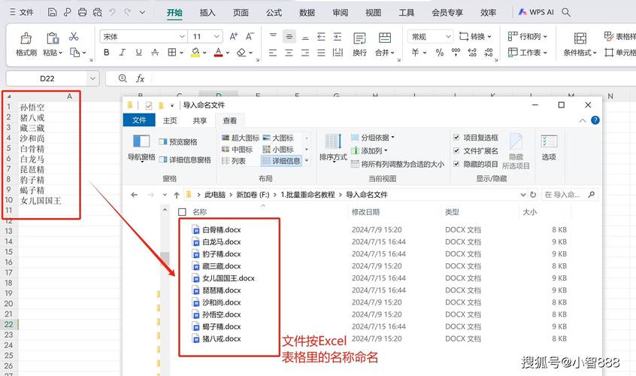
Task: Click the Conditional Formatting (条件格式) icon
Action: coord(580,38)
